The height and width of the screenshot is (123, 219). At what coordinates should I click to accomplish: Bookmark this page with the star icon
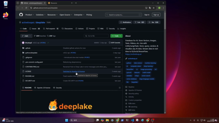(x=154, y=8)
